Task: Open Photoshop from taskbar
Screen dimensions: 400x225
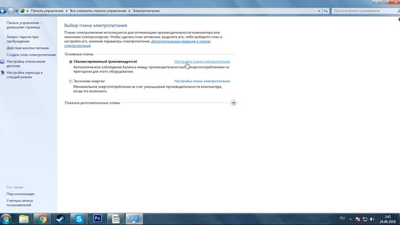Action: [97, 219]
